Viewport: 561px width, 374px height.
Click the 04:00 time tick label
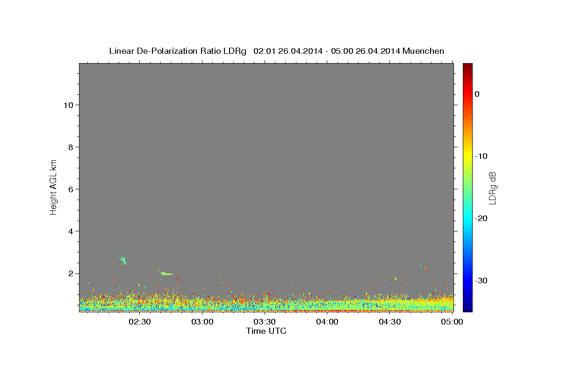pyautogui.click(x=327, y=322)
